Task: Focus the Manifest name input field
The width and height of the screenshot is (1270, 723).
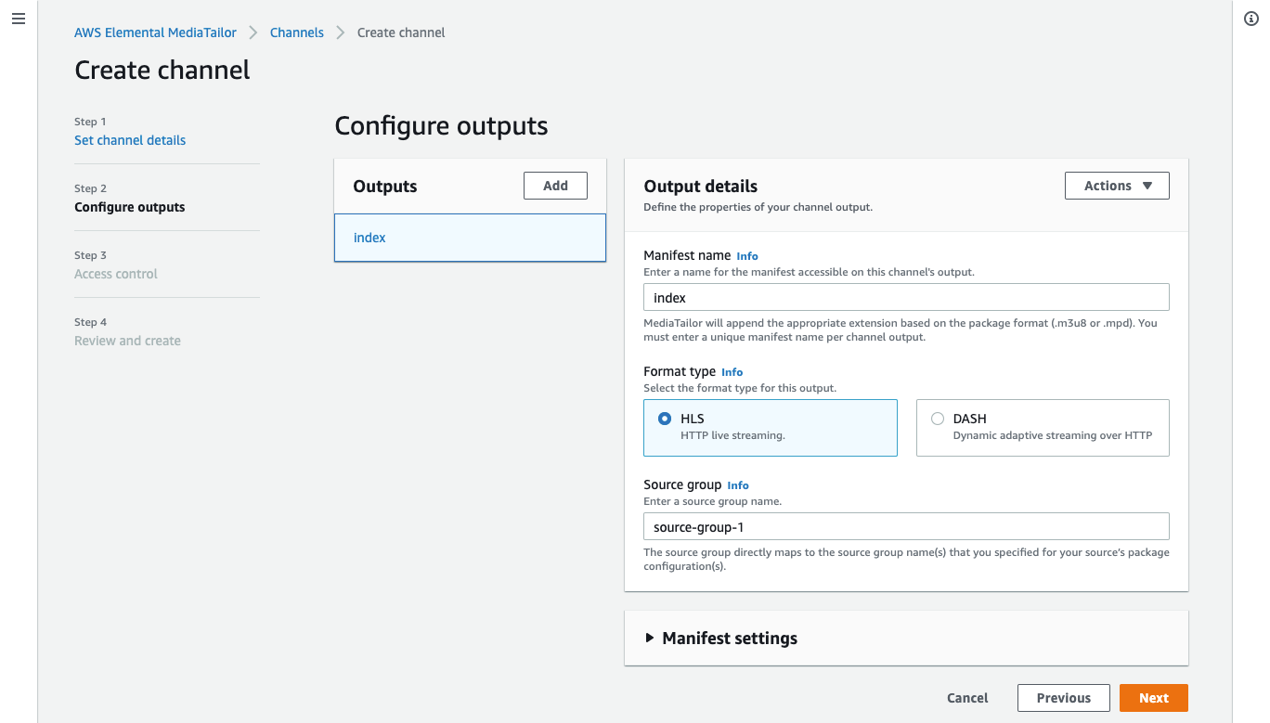Action: click(906, 298)
